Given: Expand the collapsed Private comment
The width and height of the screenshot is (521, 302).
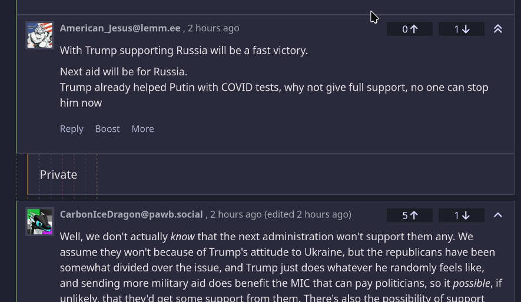Looking at the screenshot, I should click(58, 175).
